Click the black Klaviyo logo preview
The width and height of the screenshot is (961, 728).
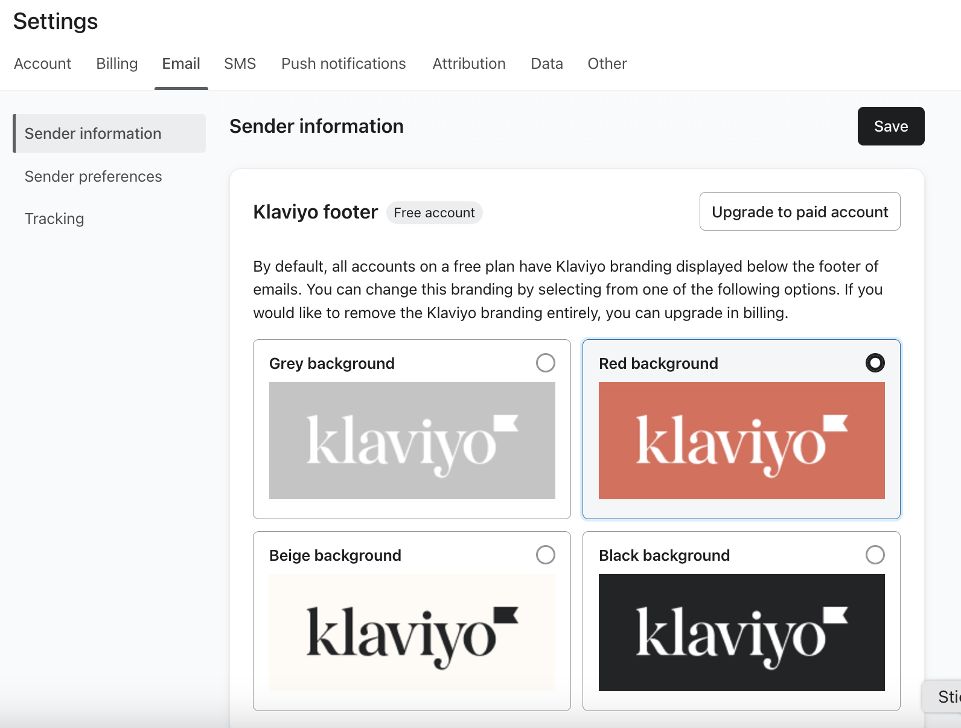(x=741, y=633)
